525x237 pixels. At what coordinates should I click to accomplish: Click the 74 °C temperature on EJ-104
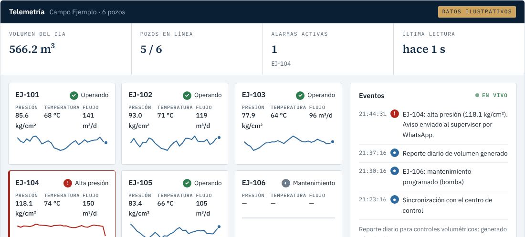coord(52,204)
